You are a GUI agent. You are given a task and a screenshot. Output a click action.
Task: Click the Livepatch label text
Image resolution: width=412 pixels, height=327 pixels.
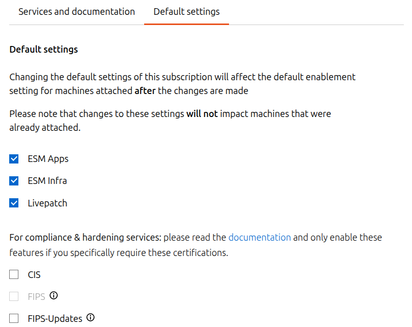tap(47, 203)
